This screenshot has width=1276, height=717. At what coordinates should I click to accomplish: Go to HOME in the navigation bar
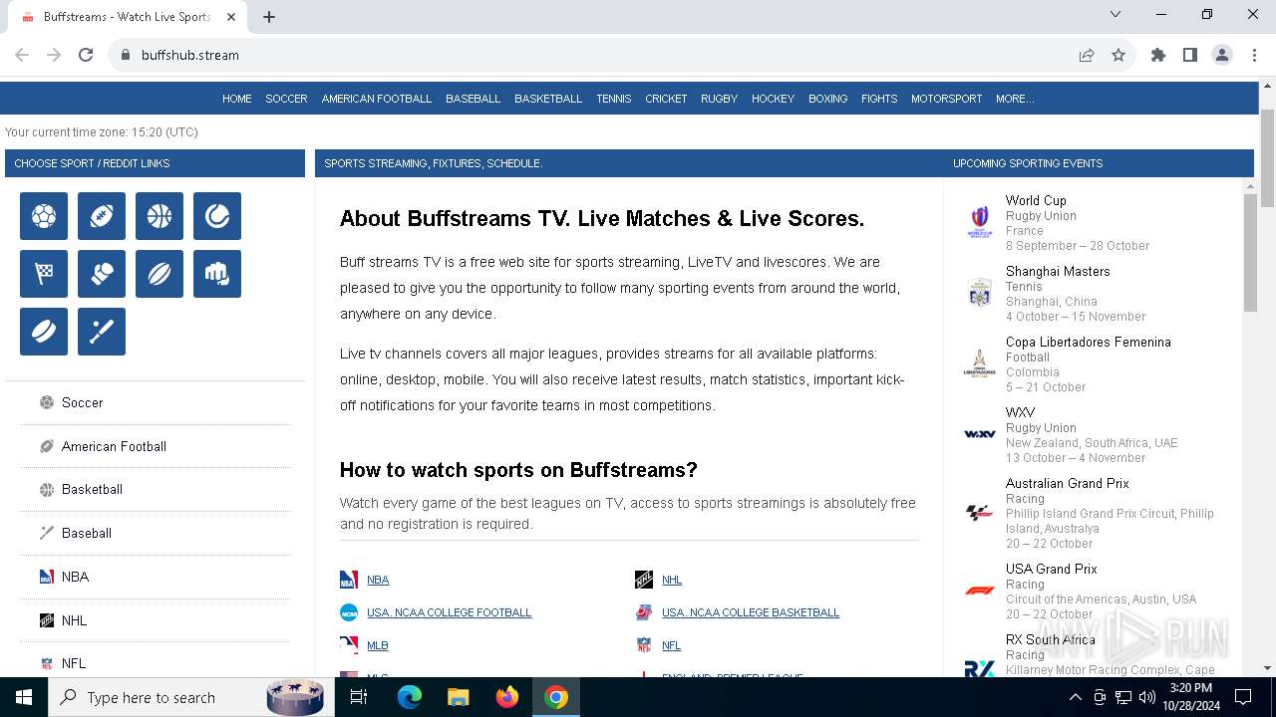[237, 99]
